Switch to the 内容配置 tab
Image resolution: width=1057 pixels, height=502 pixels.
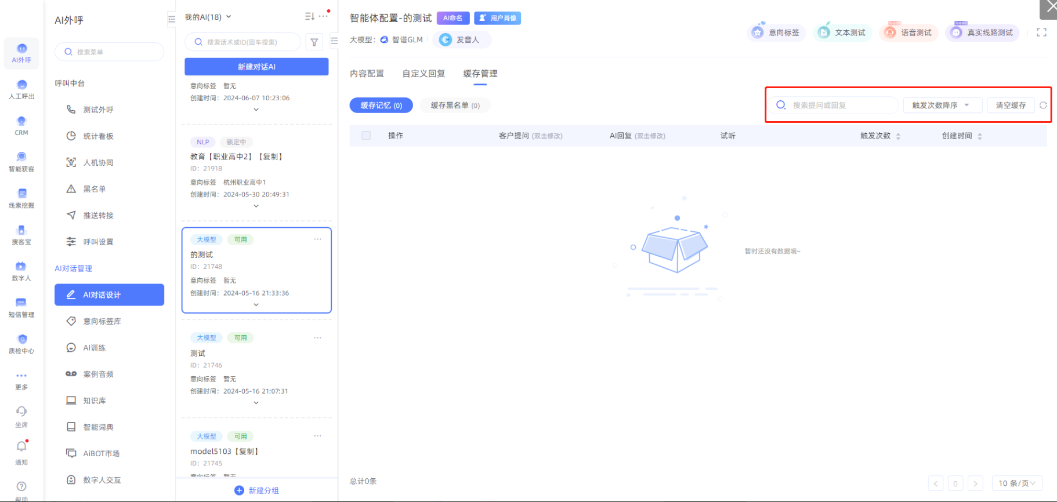367,74
